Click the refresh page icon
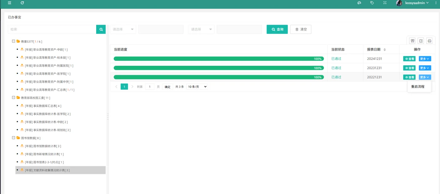This screenshot has height=194, width=440. pos(22,3)
